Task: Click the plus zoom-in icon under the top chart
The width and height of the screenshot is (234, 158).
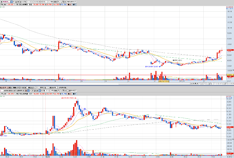Action: coord(231,84)
